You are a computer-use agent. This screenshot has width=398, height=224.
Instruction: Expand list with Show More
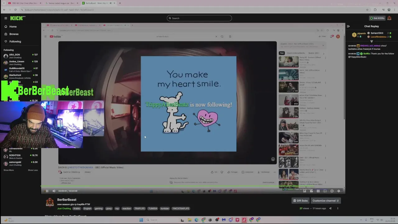click(9, 170)
